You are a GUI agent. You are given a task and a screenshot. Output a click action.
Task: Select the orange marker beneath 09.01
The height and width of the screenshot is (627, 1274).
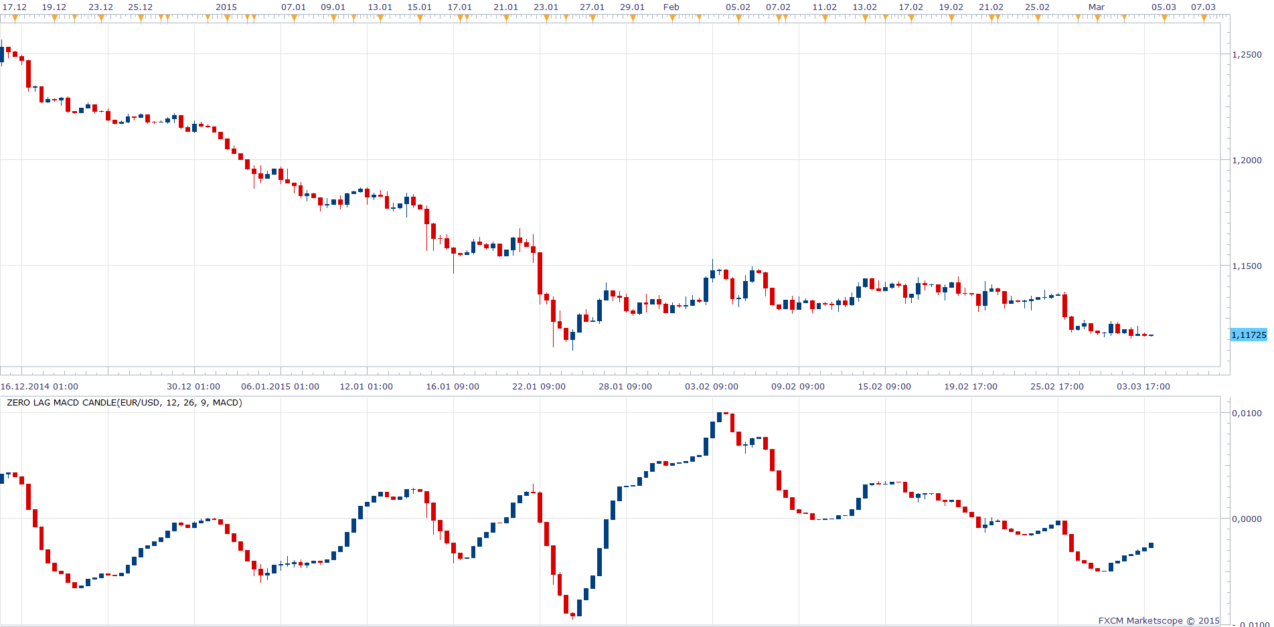pos(333,19)
